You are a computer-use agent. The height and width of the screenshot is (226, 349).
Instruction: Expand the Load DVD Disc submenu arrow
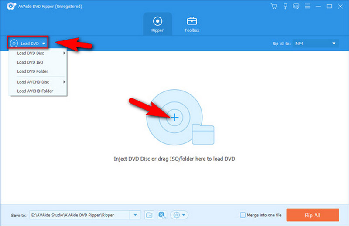tap(64, 53)
